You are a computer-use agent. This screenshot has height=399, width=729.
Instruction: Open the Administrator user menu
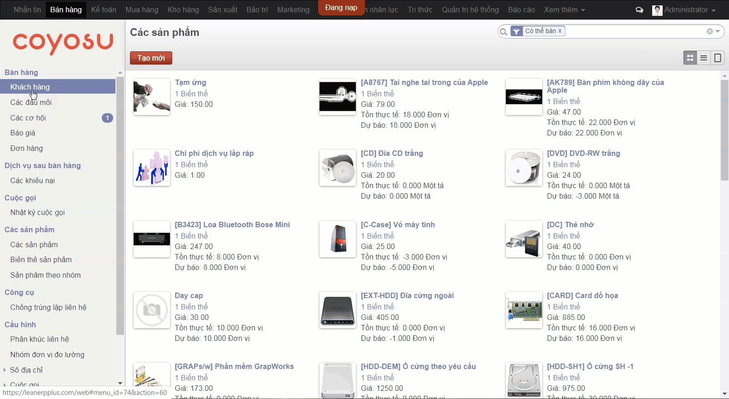coord(684,10)
